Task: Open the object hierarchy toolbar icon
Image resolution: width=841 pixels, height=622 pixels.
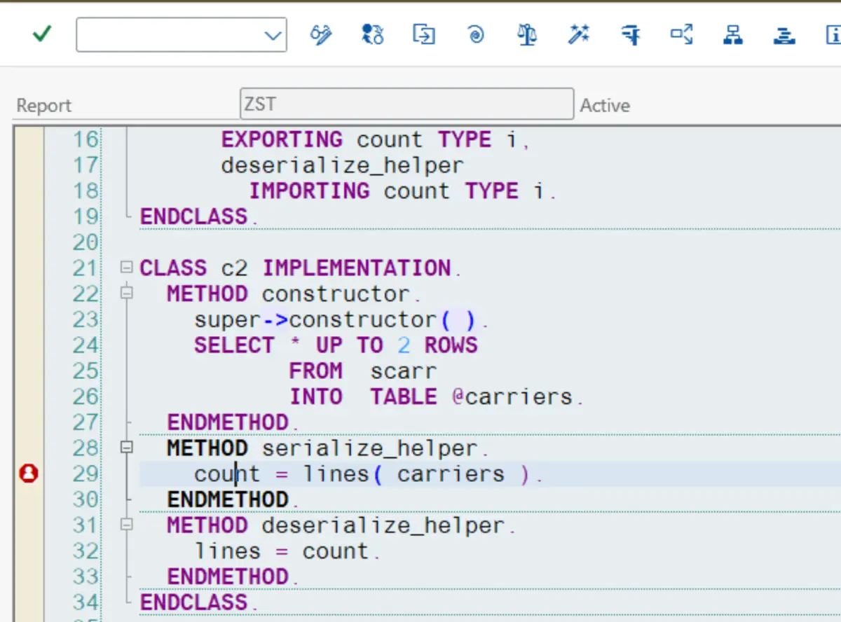Action: [x=732, y=34]
